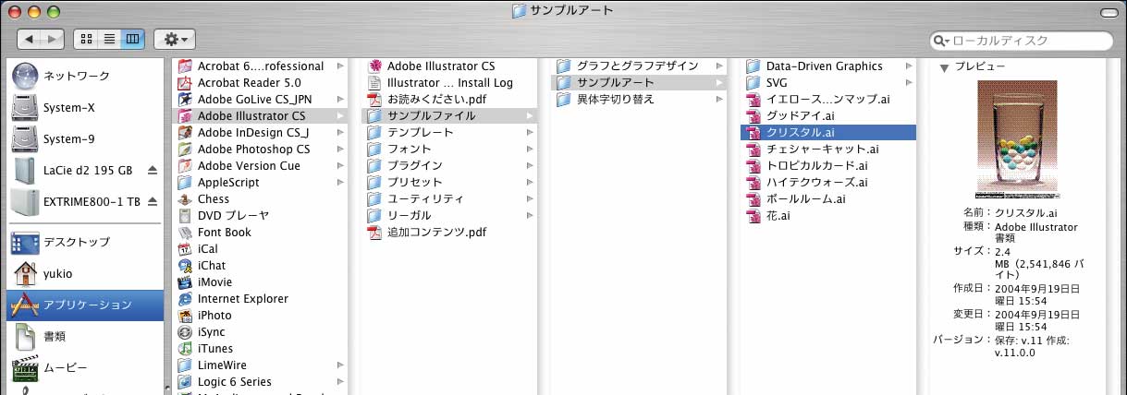
Task: Switch Finder to list view
Action: (x=110, y=39)
